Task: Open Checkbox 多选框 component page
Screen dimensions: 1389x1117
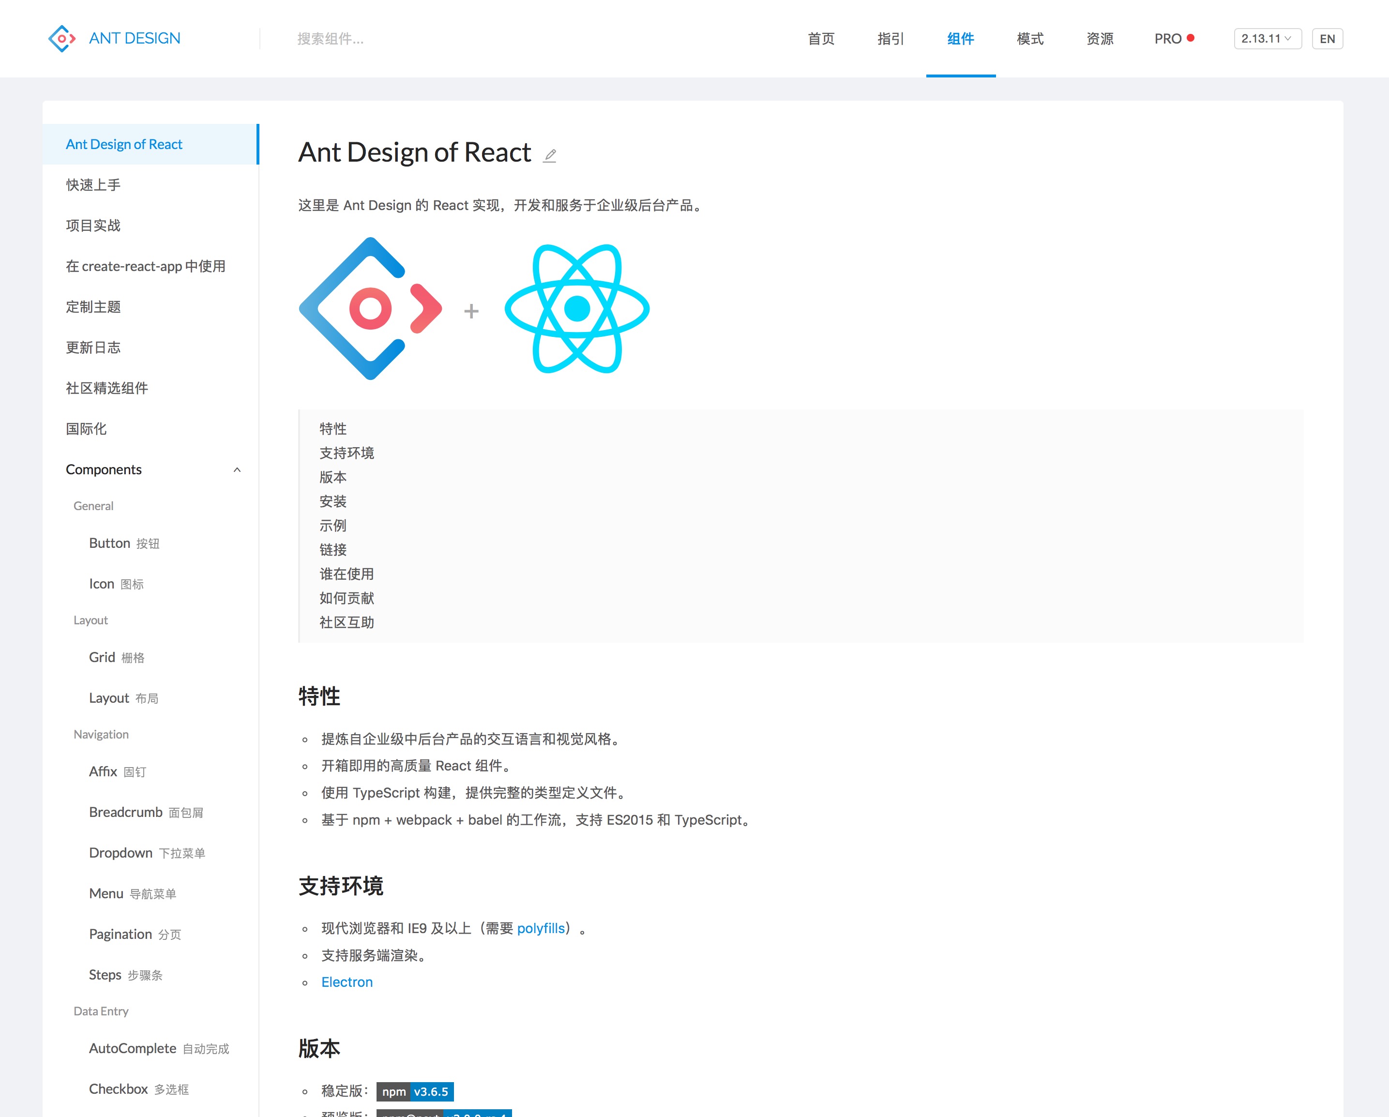Action: click(151, 1088)
